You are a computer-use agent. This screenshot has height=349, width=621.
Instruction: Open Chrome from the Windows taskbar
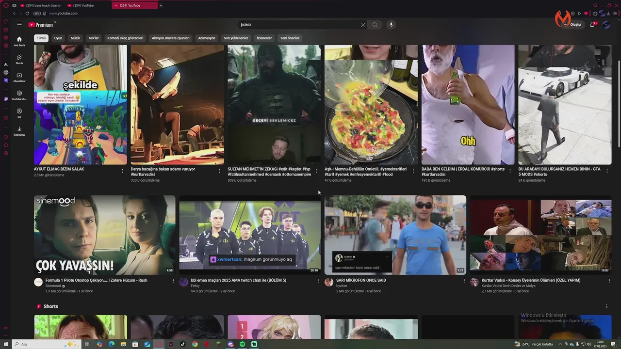[x=195, y=344]
